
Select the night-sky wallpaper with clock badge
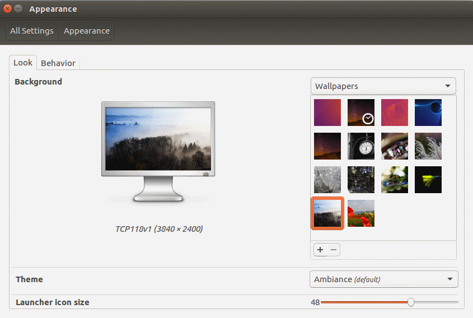tap(361, 113)
